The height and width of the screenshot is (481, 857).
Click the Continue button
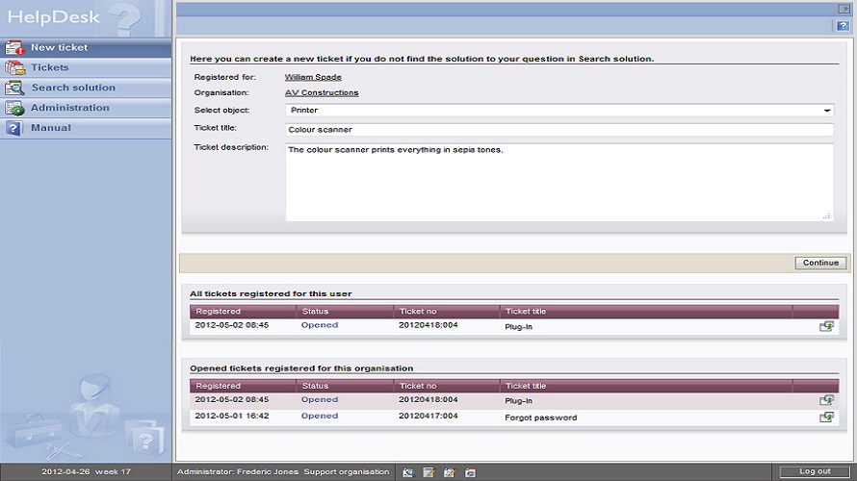tap(820, 263)
